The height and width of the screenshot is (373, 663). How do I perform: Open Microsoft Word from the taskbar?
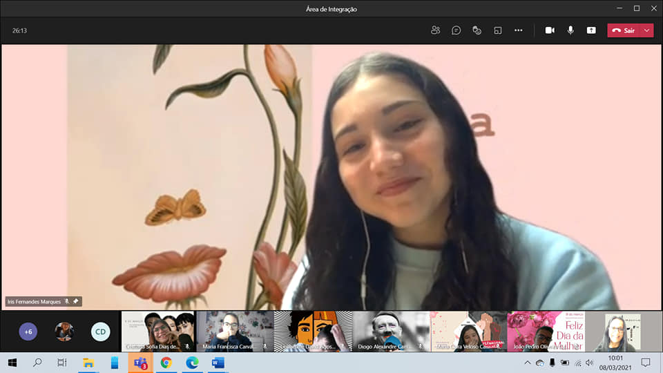(x=218, y=363)
